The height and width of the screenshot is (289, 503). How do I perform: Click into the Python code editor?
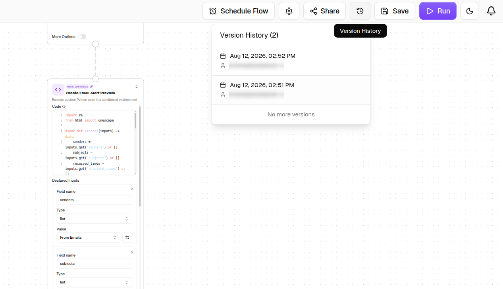pyautogui.click(x=94, y=143)
